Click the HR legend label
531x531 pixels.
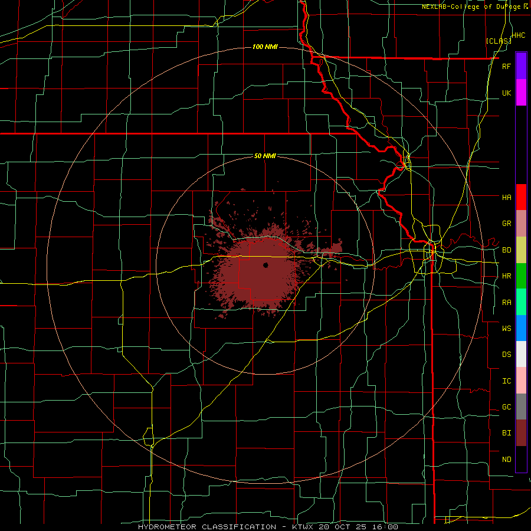506,276
